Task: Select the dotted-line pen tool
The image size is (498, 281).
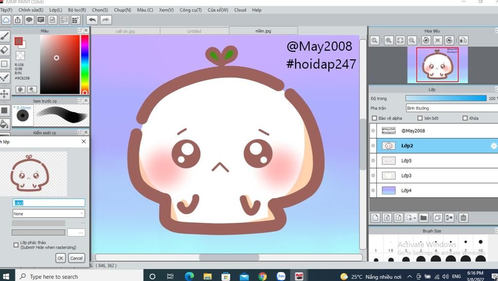Action: tap(4, 77)
